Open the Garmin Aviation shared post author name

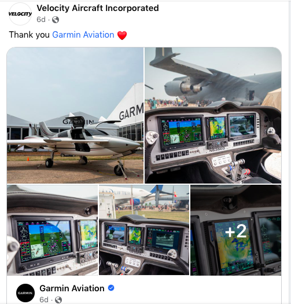click(x=72, y=288)
